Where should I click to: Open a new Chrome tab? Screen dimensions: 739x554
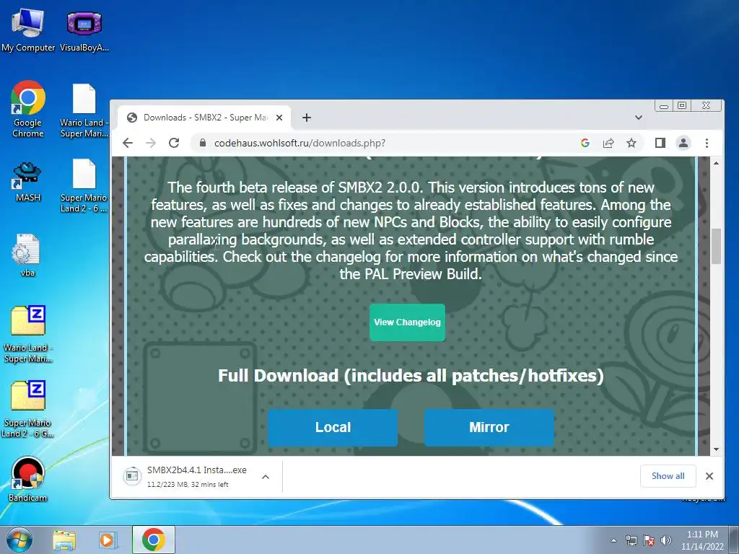(x=307, y=118)
